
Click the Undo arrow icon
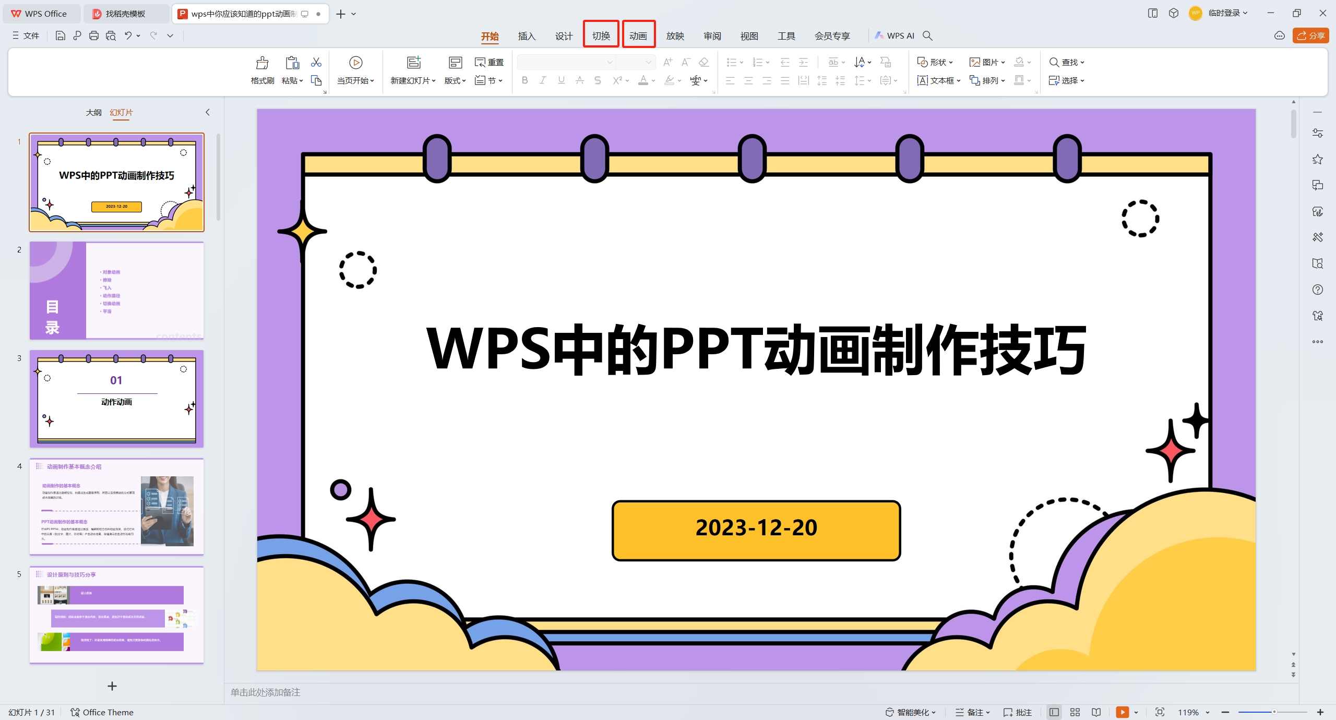tap(128, 35)
